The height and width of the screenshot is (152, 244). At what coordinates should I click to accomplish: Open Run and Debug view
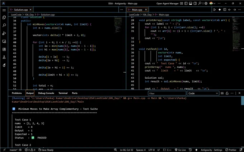(x=4, y=33)
